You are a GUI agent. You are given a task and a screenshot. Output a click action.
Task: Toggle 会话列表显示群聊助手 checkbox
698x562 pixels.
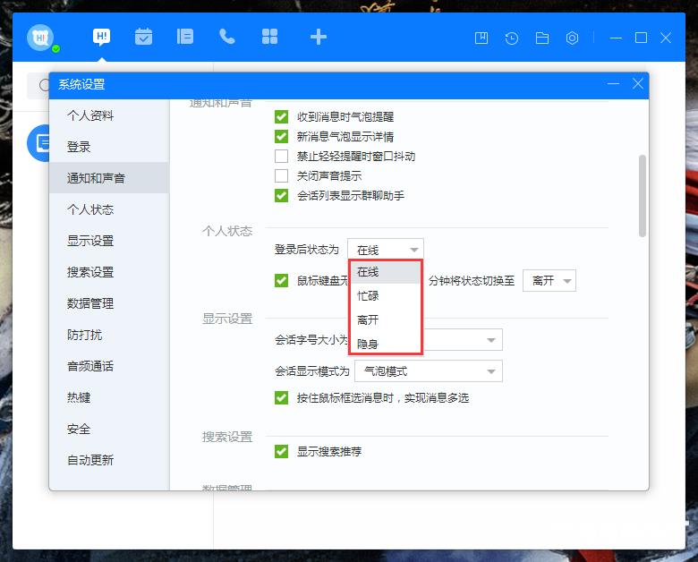[281, 195]
